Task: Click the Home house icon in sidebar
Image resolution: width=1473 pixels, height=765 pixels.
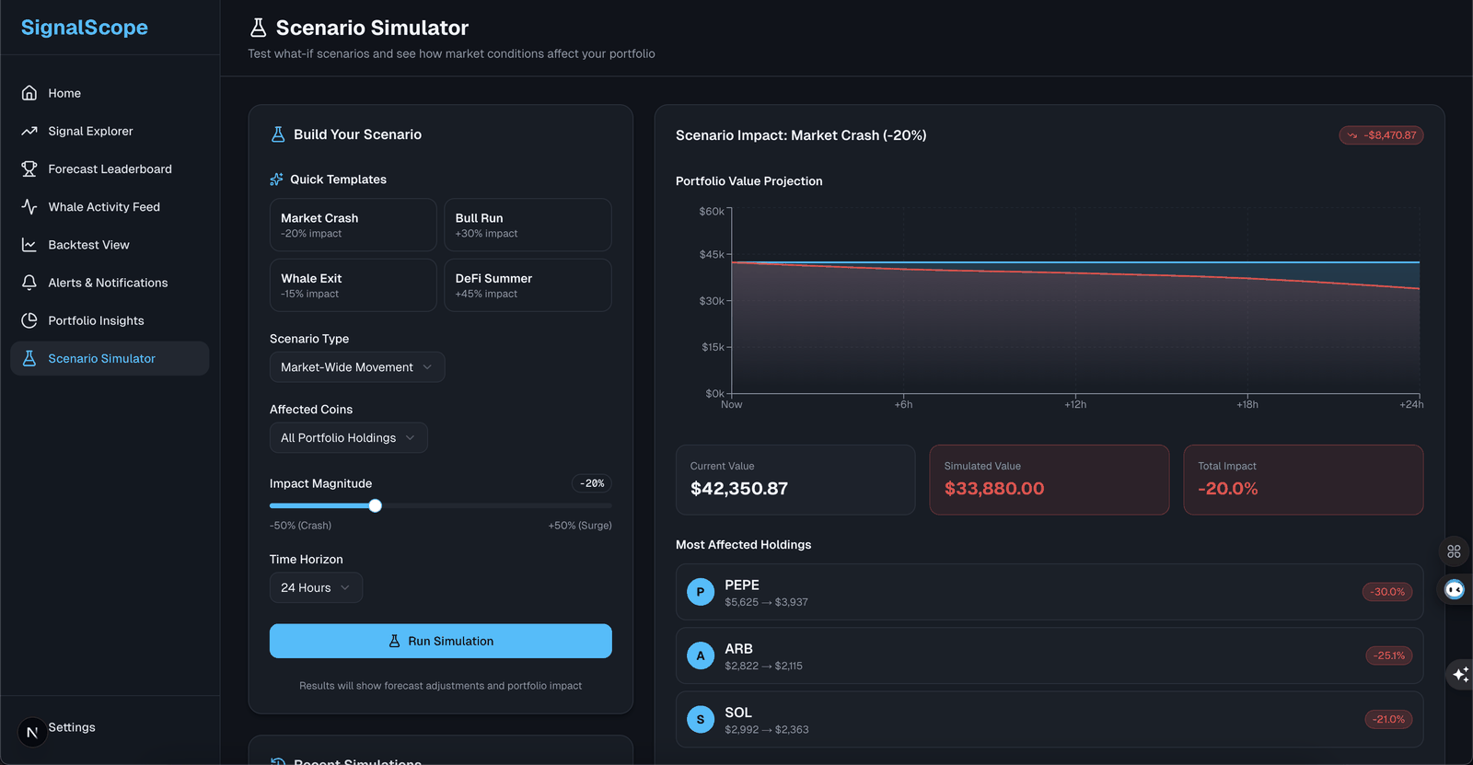Action: point(29,93)
